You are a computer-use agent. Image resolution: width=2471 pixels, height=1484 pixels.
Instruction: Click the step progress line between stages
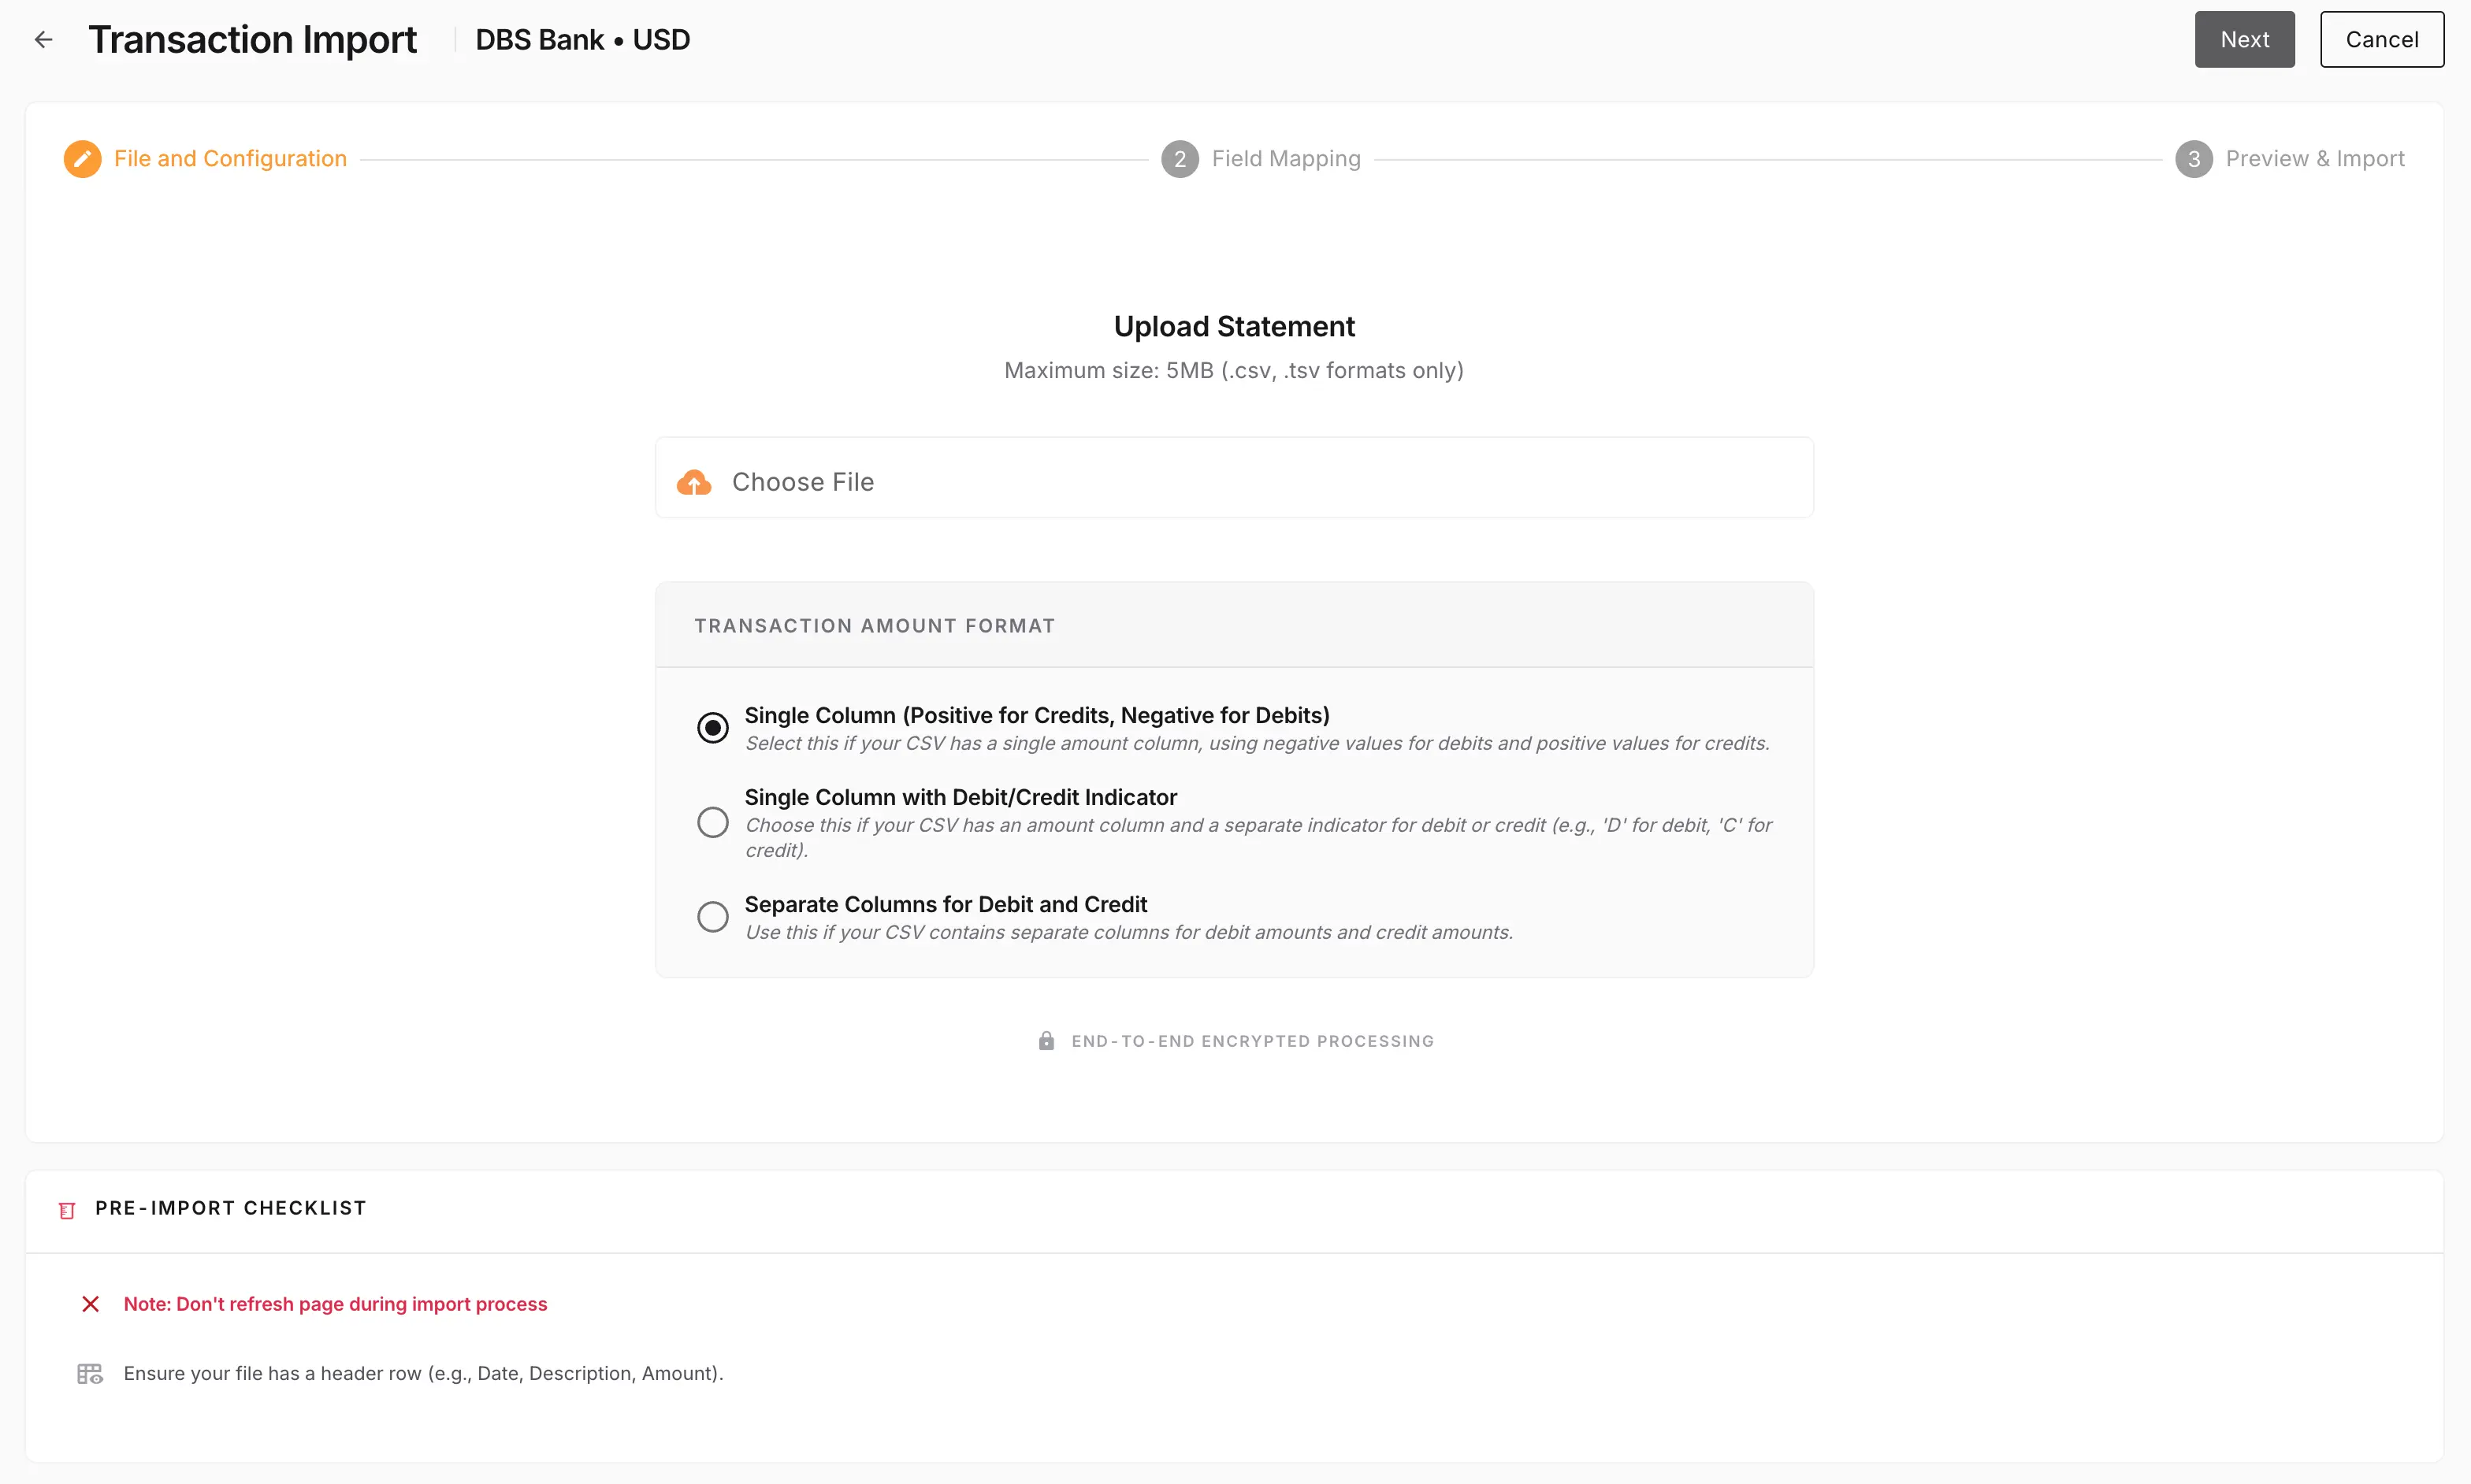(x=760, y=158)
